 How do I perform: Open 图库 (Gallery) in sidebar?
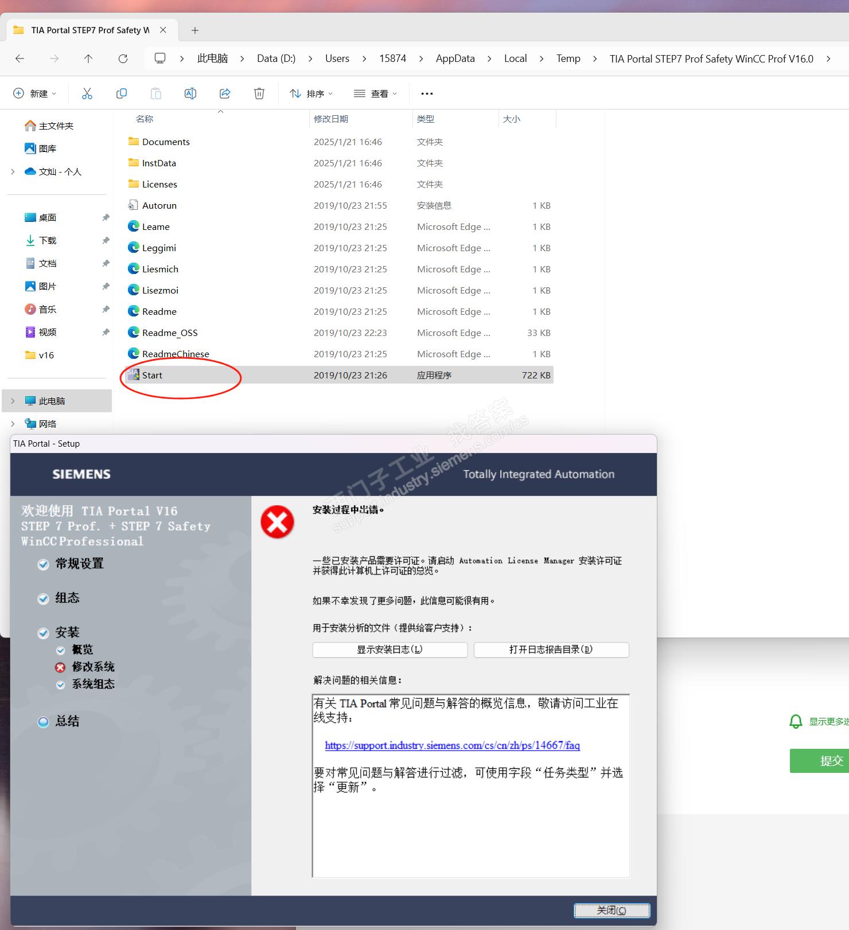click(41, 149)
